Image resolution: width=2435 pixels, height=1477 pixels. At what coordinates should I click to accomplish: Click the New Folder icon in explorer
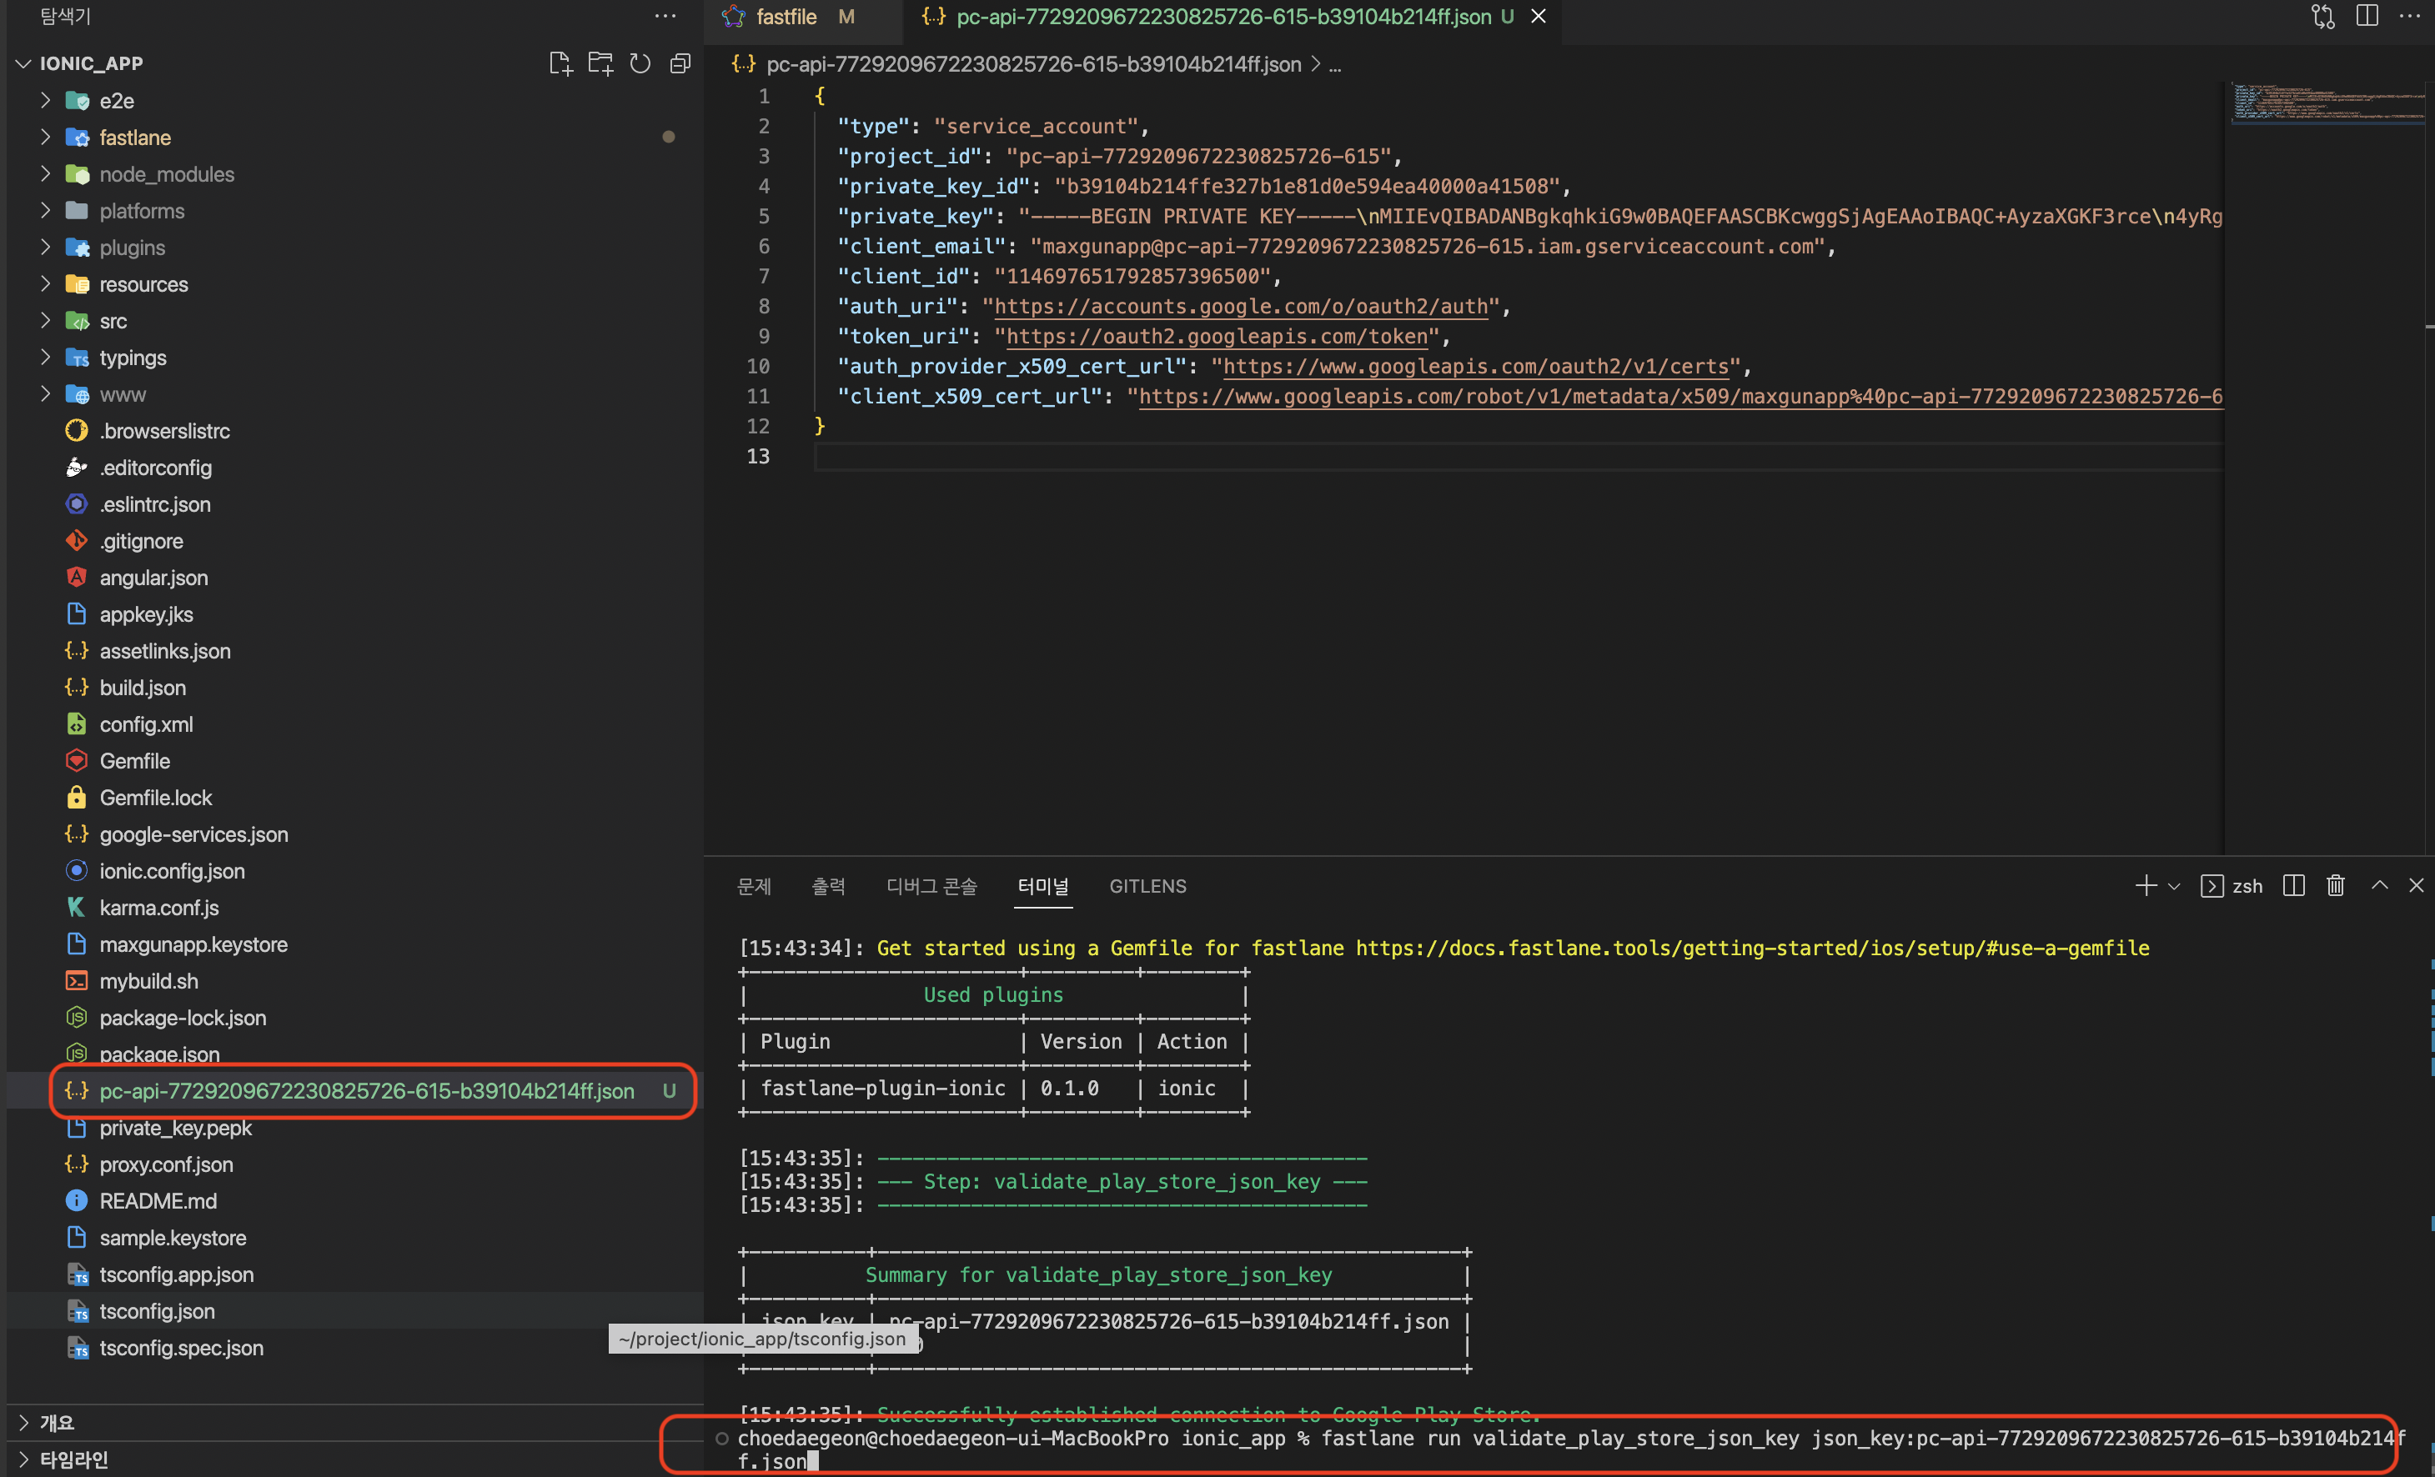pyautogui.click(x=600, y=63)
